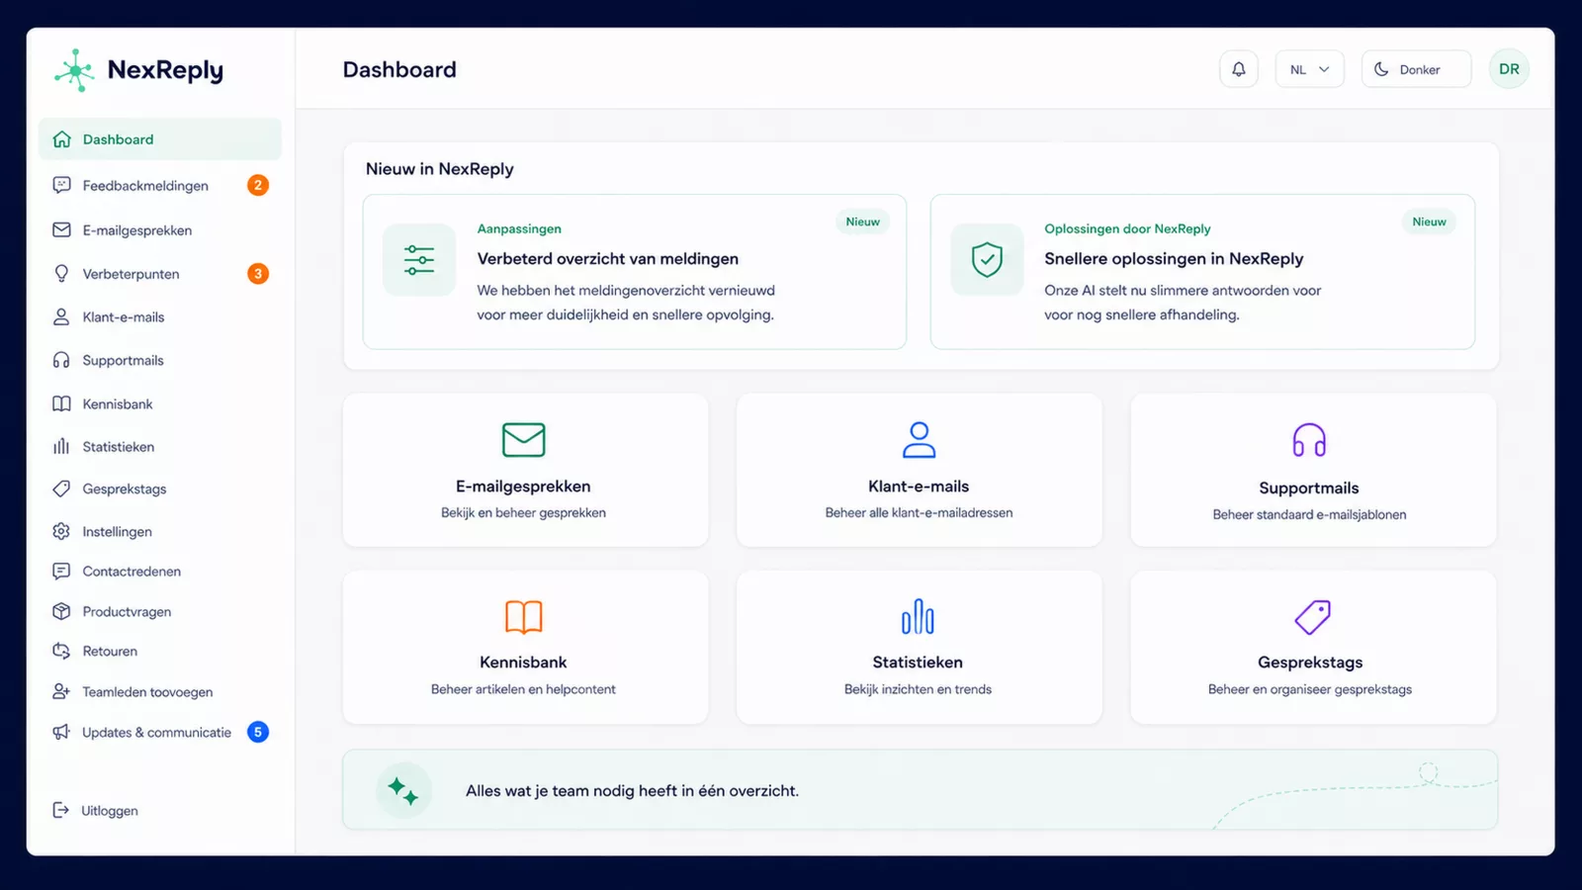Screen dimensions: 1582x890
Task: Click 'Oplossingen door NexReply' text
Action: [1127, 228]
